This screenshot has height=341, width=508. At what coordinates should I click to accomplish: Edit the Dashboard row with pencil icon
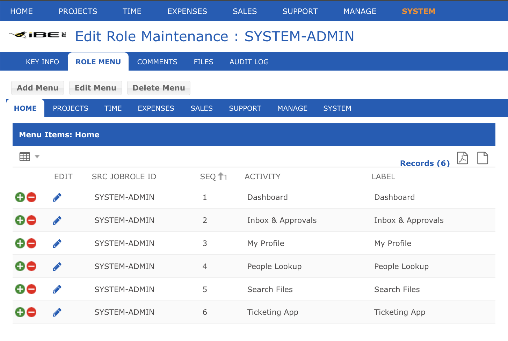point(57,197)
